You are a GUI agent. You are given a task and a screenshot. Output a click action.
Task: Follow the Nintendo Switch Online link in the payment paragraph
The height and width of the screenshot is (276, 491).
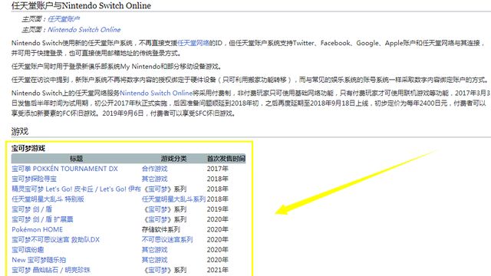tap(156, 93)
